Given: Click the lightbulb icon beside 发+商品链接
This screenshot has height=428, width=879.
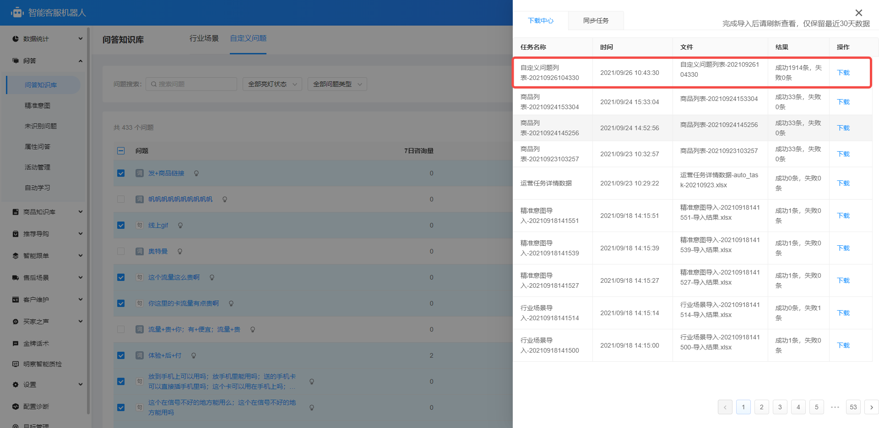Looking at the screenshot, I should (x=196, y=174).
